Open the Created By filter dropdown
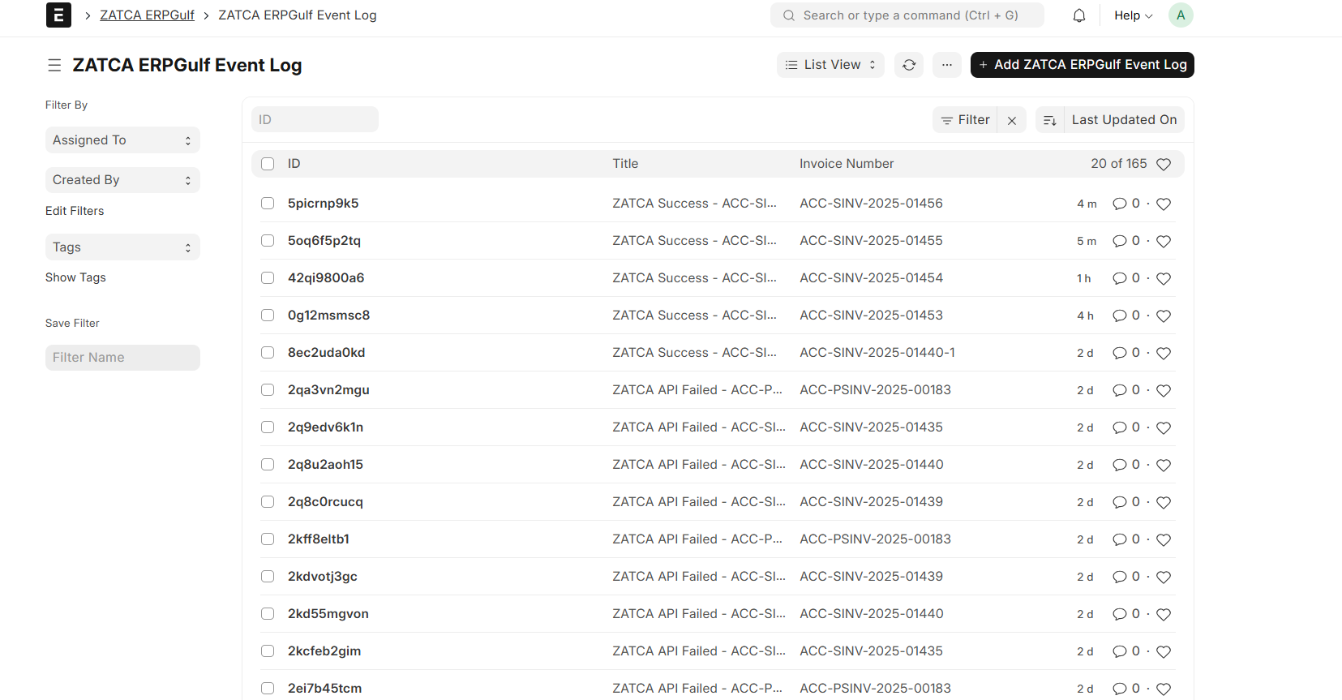The width and height of the screenshot is (1342, 700). point(122,180)
